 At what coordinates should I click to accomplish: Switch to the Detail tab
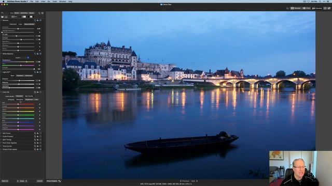(x=17, y=13)
